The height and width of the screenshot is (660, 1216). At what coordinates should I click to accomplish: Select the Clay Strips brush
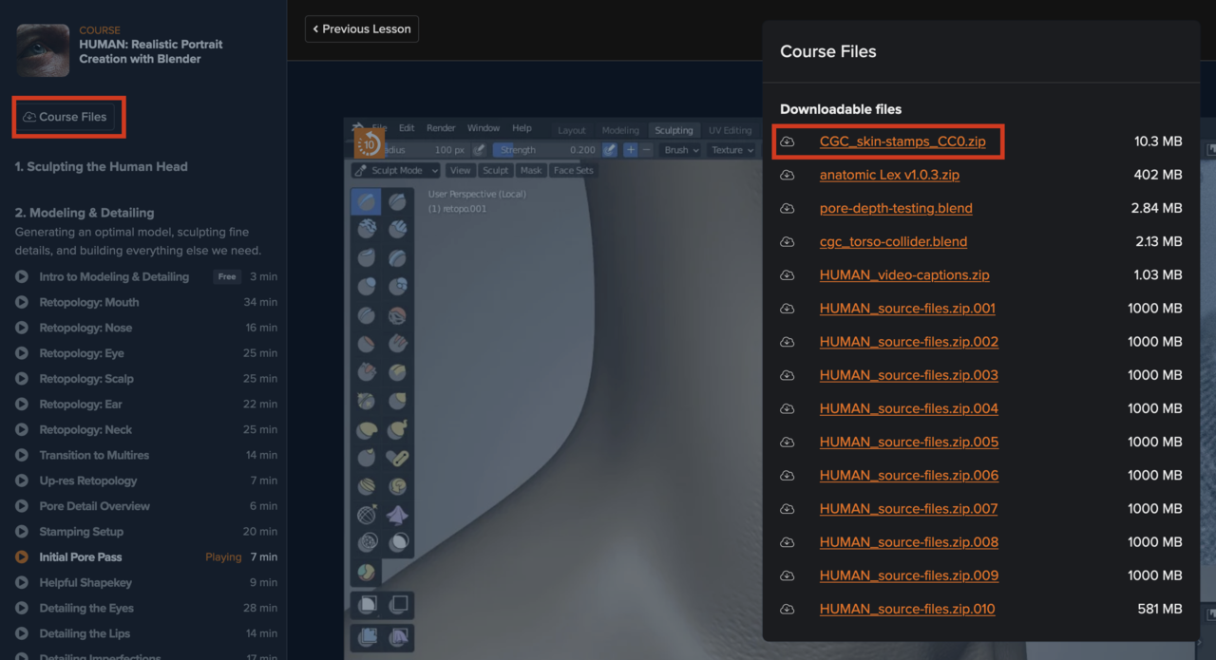397,230
